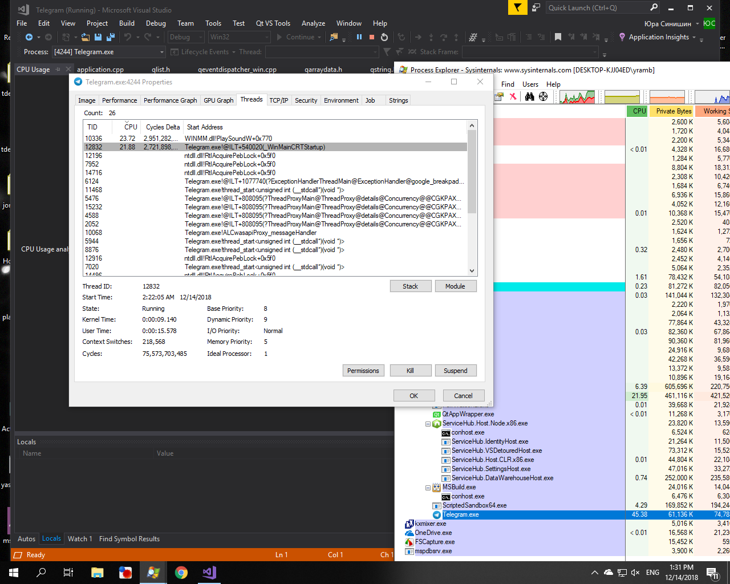The height and width of the screenshot is (584, 730).
Task: Open the Debug configuration dropdown
Action: click(x=186, y=37)
